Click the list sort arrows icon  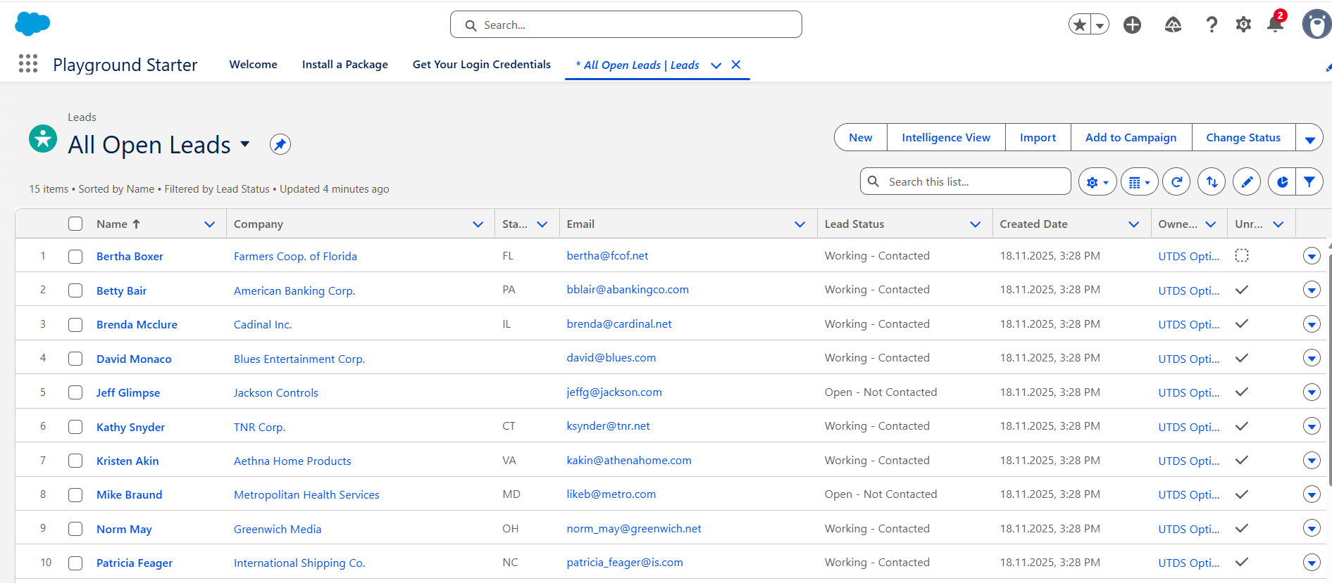(x=1212, y=181)
